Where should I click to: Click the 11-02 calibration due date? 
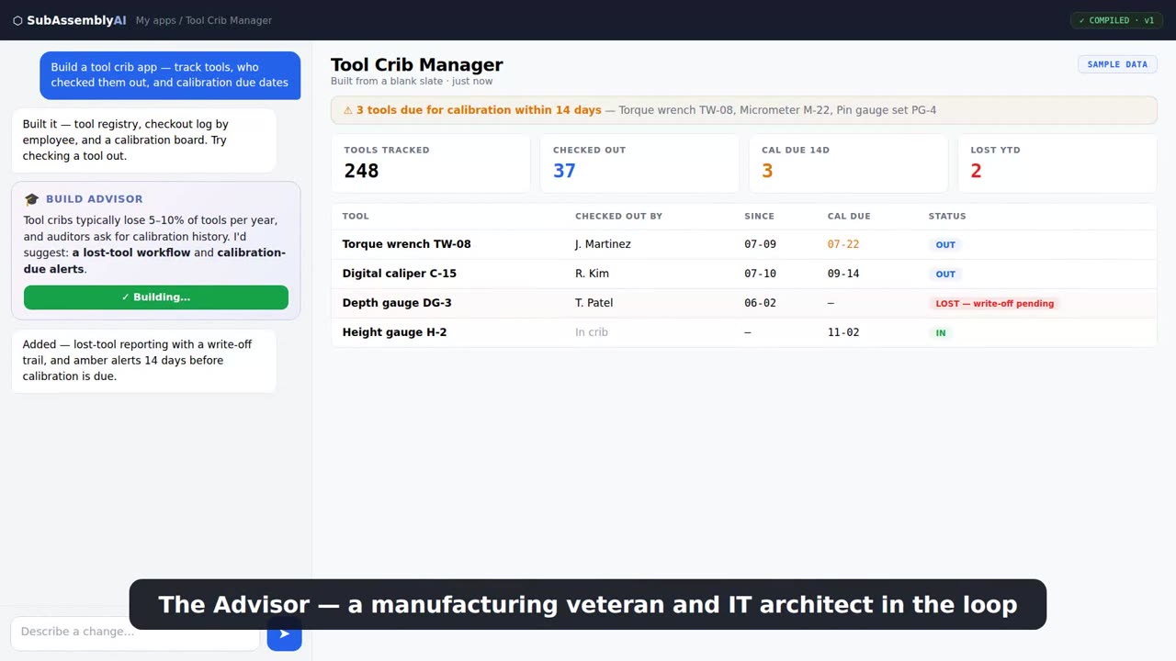843,332
